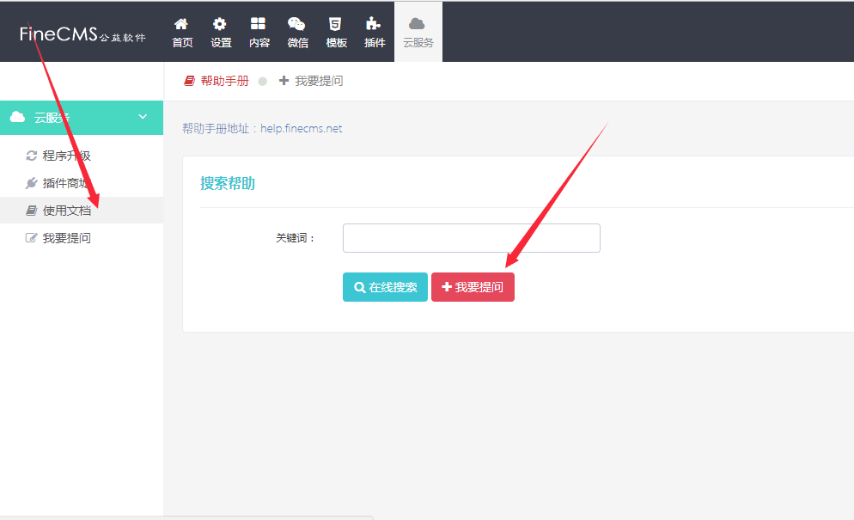This screenshot has width=854, height=520.
Task: Open the 内容 content grid icon
Action: tap(258, 25)
